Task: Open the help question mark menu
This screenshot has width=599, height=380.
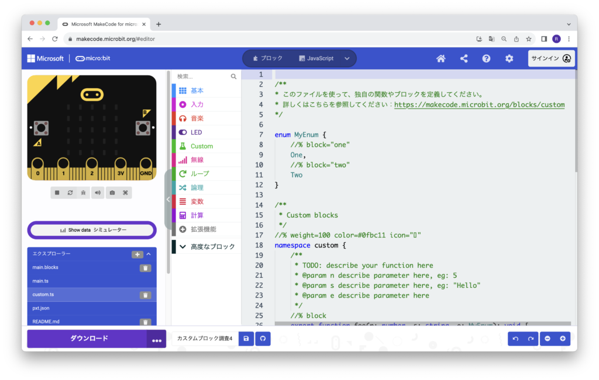Action: (486, 58)
